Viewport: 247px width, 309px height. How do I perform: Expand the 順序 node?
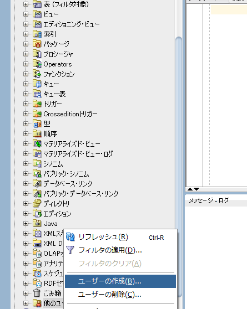[26, 134]
